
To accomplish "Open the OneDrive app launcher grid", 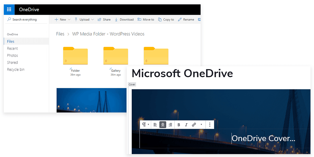I will pyautogui.click(x=9, y=9).
